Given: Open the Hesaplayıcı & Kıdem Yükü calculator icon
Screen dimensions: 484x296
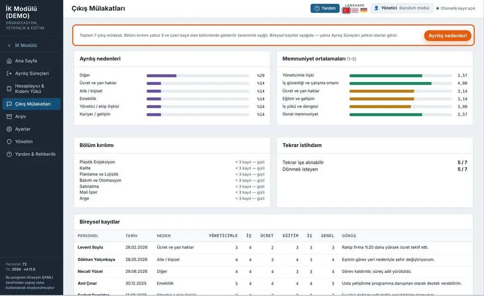Looking at the screenshot, I should (x=9, y=89).
